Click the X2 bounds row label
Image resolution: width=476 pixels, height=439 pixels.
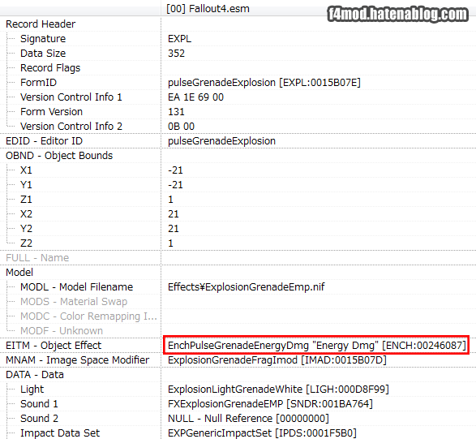click(x=26, y=213)
